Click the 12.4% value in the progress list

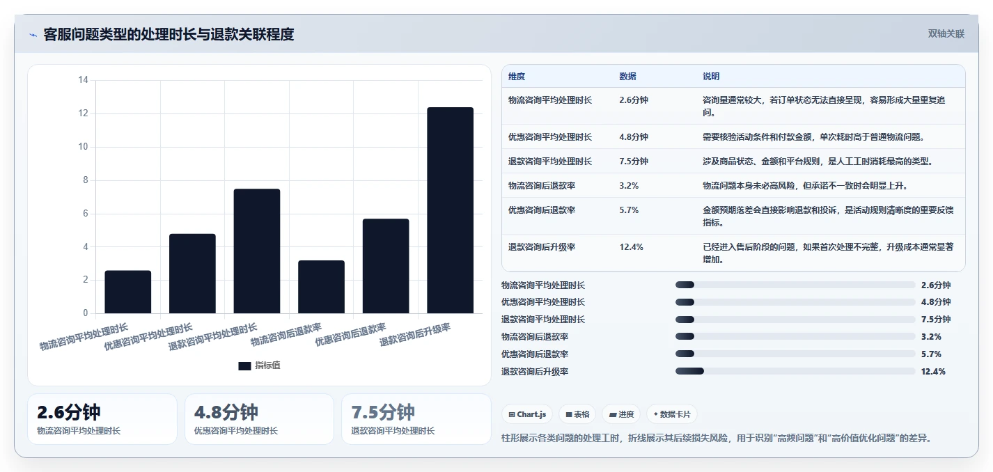tap(933, 371)
